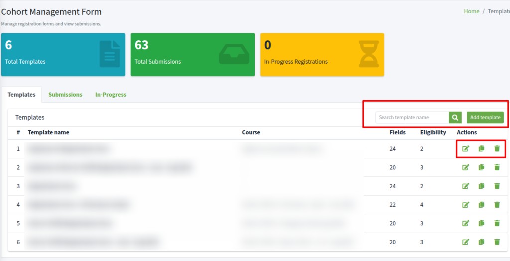Click Eligibility value 4 in row 4
Screen dimensions: 510x261
coord(422,205)
